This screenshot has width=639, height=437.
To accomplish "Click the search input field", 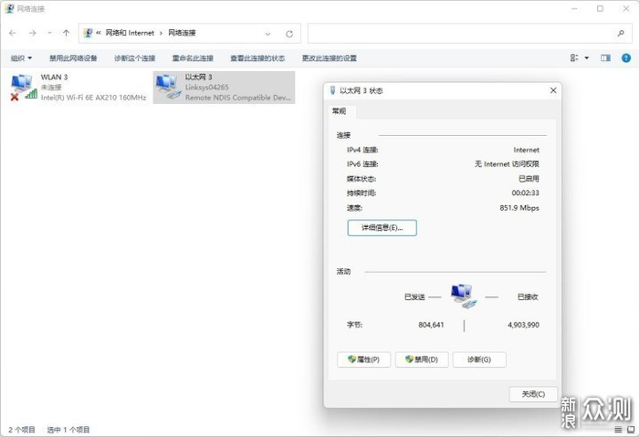I will 461,33.
